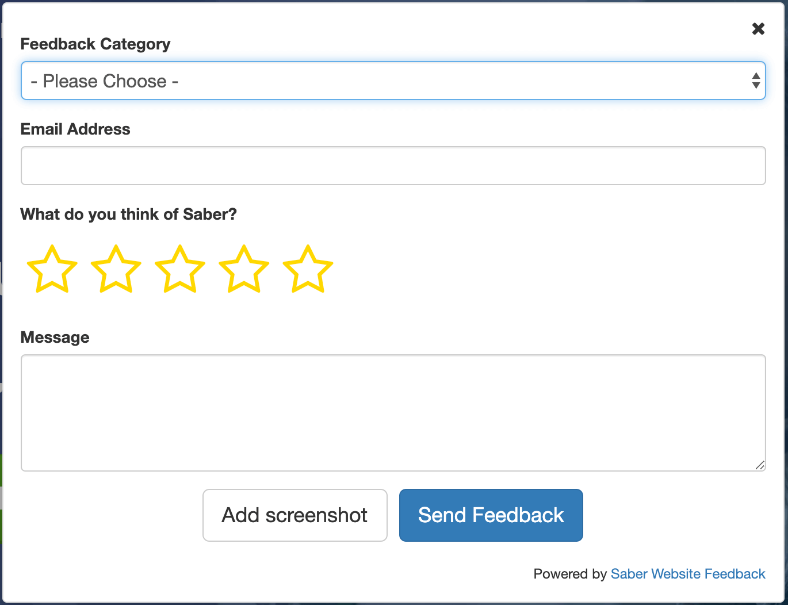Open the Saber Website Feedback link
The image size is (788, 605).
(688, 573)
